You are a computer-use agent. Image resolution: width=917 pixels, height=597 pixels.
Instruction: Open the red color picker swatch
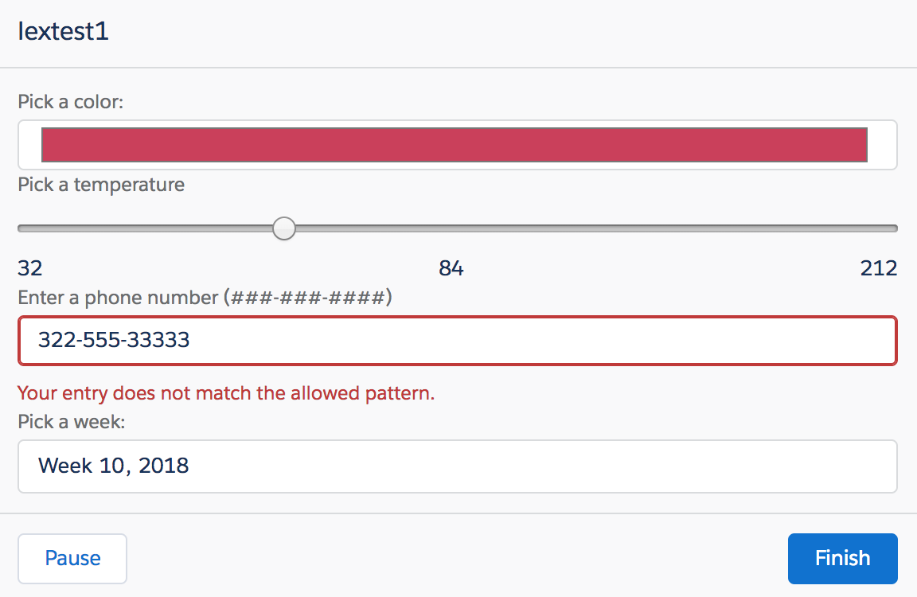[x=455, y=144]
